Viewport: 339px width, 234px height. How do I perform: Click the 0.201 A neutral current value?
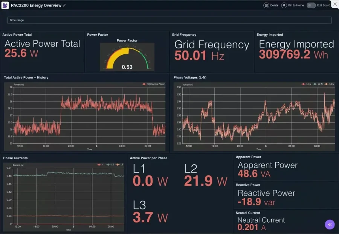click(252, 228)
